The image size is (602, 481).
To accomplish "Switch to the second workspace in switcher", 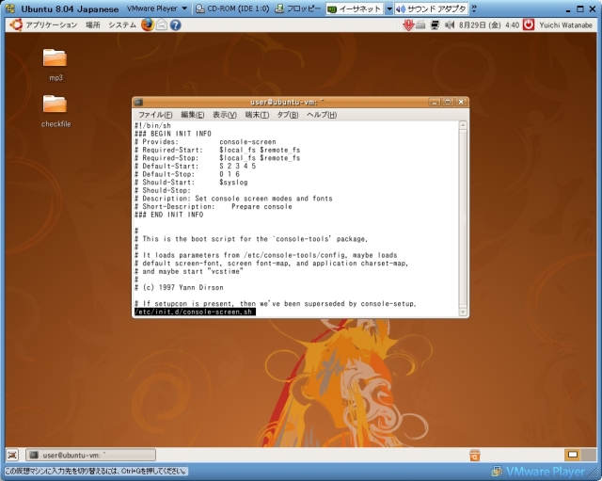I will click(589, 455).
